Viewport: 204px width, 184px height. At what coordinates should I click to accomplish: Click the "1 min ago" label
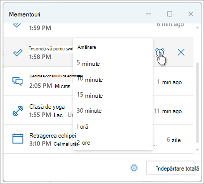(x=169, y=82)
